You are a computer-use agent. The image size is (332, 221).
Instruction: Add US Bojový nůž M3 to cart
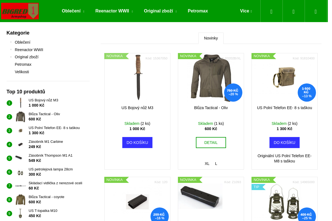click(137, 143)
